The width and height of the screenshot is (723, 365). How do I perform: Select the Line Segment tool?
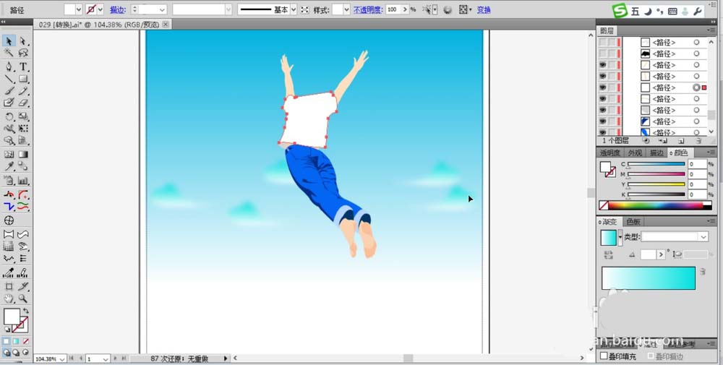point(9,79)
